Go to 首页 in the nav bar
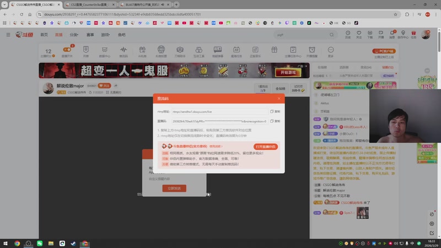 coord(44,35)
